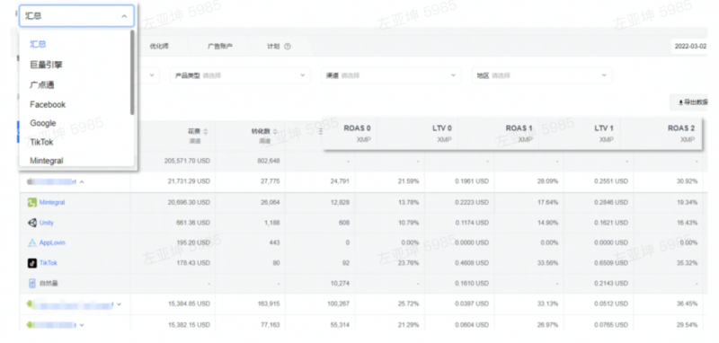The image size is (719, 343).
Task: Click the dropdown list scrollbar
Action: (132, 73)
